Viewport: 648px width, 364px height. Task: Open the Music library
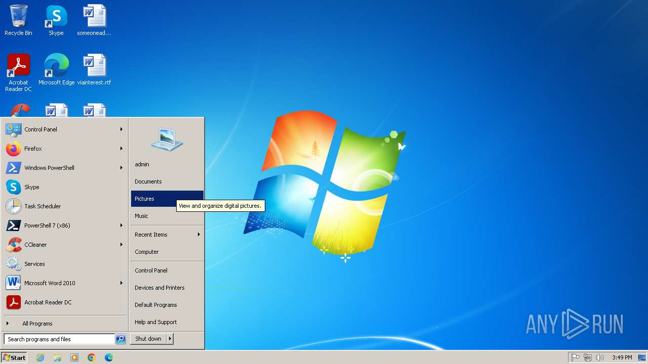167,216
